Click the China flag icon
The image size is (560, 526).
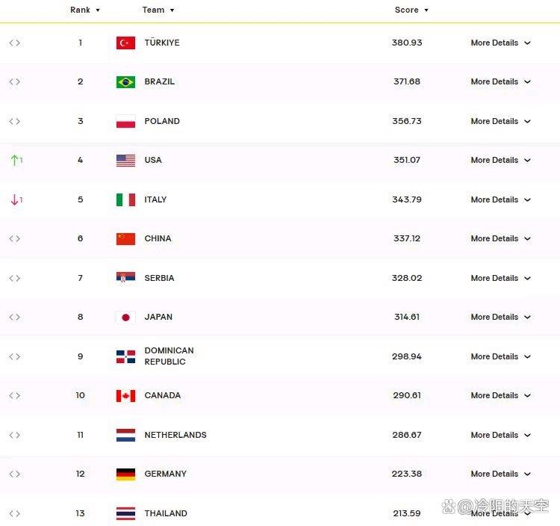click(x=125, y=238)
